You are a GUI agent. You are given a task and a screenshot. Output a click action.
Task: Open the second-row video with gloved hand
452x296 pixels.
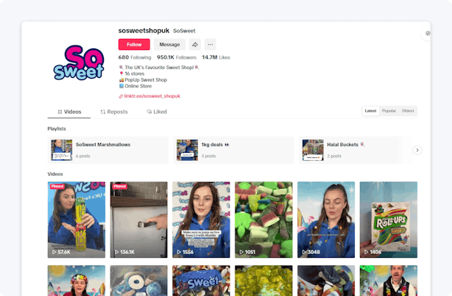[326, 281]
